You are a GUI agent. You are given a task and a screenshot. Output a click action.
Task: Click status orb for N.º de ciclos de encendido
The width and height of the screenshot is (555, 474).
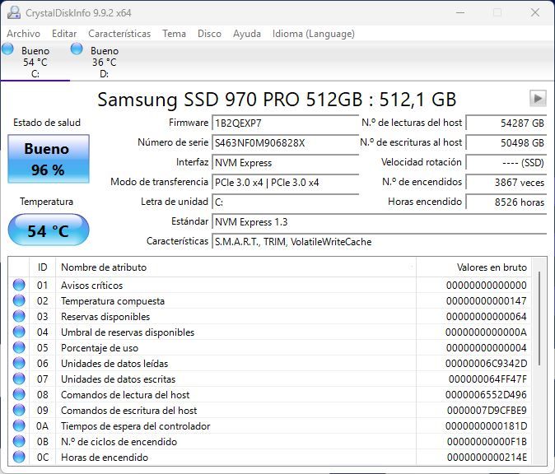[x=19, y=441]
